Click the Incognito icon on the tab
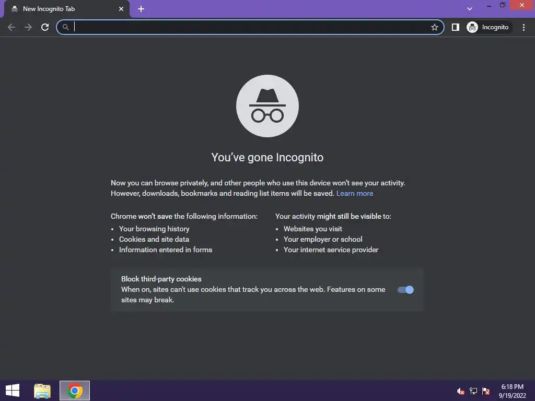535x401 pixels. [x=14, y=9]
